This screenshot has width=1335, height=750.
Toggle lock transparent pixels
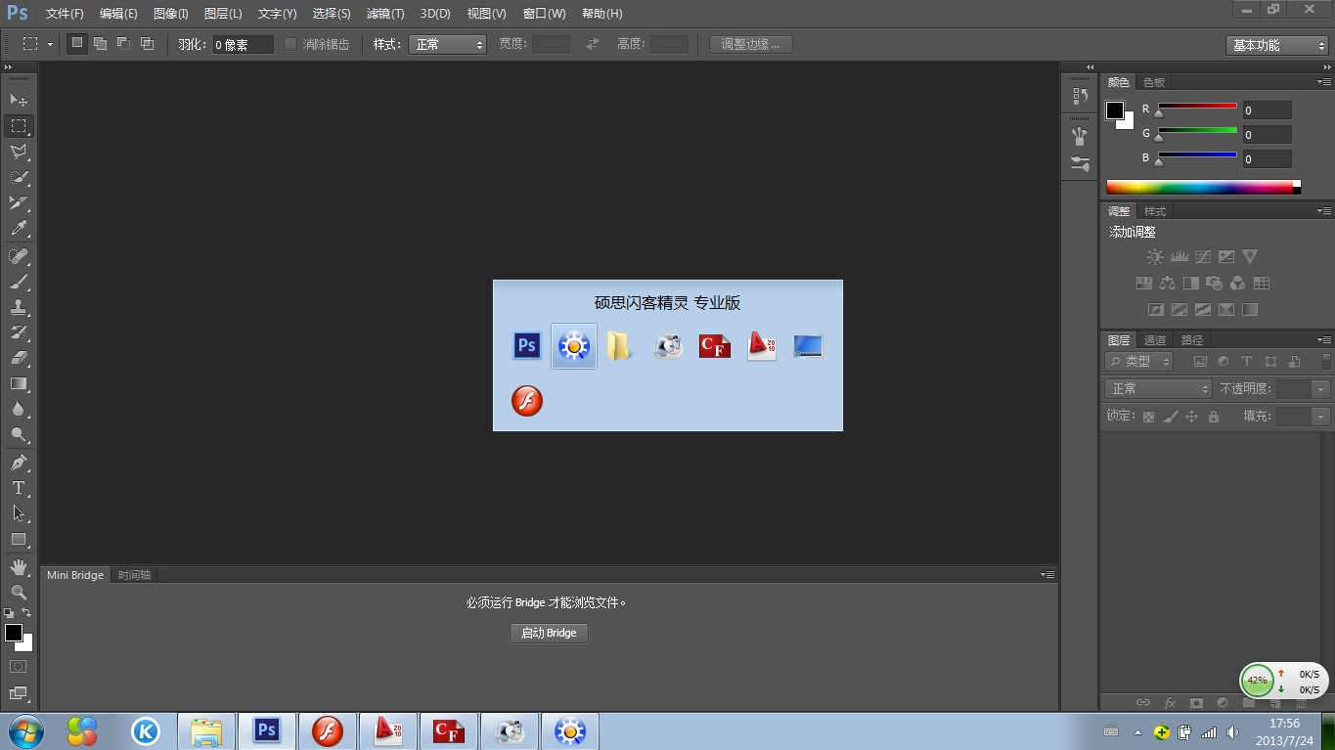tap(1148, 417)
